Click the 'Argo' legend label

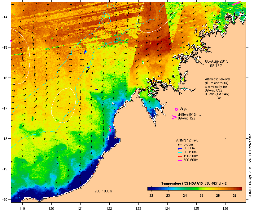click(x=184, y=109)
